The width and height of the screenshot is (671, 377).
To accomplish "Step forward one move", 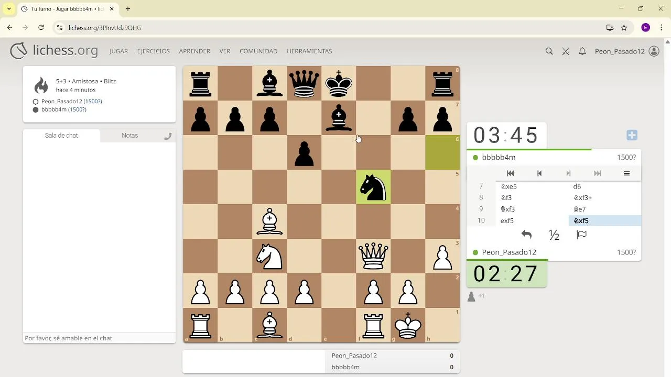I will tap(568, 173).
